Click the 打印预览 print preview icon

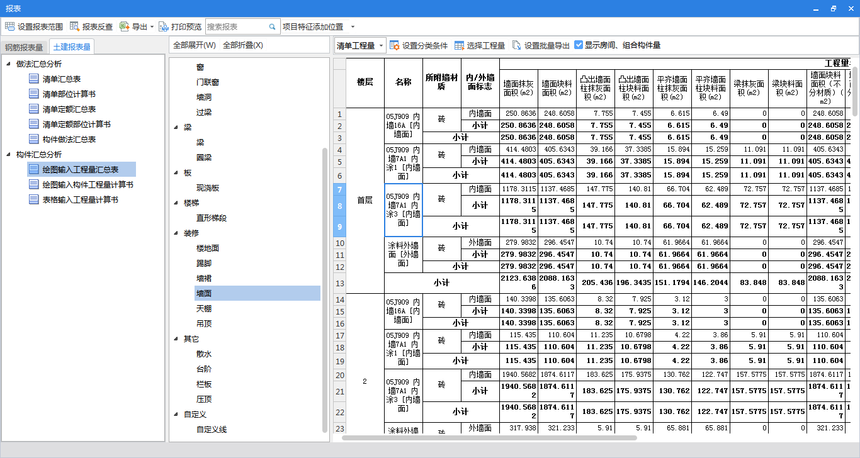tap(164, 26)
